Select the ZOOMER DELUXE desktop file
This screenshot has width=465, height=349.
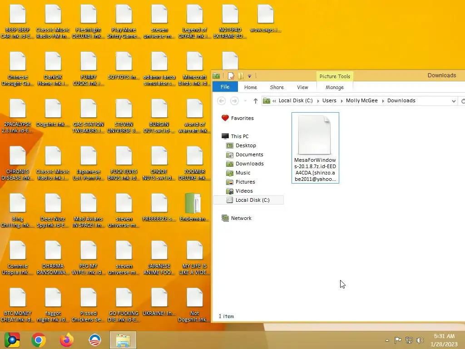tap(194, 163)
